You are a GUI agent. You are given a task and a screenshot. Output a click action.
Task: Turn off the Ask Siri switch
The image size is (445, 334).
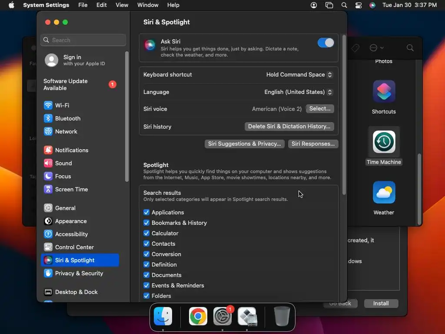(325, 43)
